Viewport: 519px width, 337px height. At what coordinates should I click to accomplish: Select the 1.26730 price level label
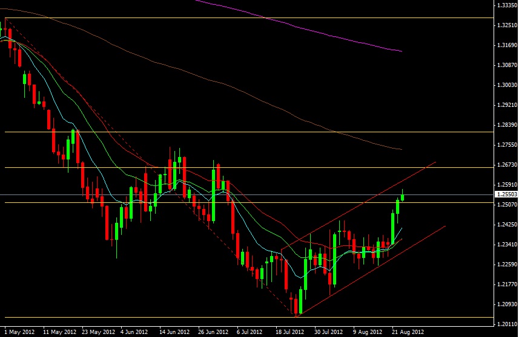click(507, 164)
